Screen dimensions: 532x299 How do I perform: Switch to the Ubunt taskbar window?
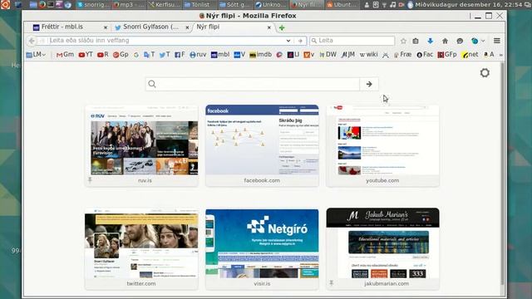coord(342,5)
